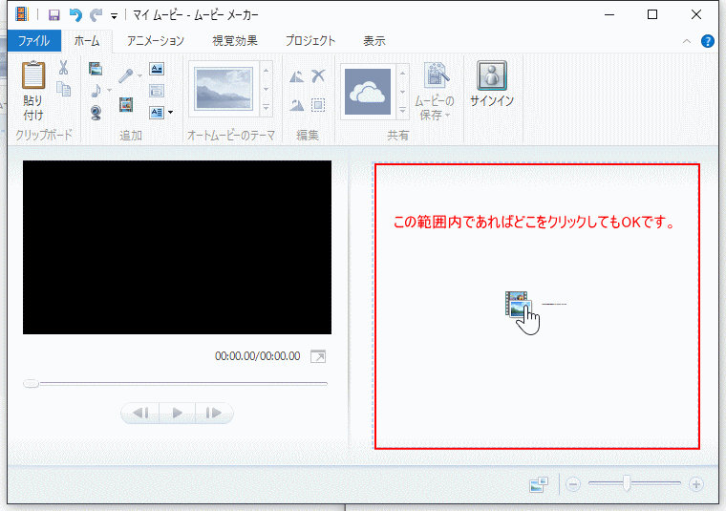Click the Previous frame button
The width and height of the screenshot is (726, 511).
click(140, 413)
